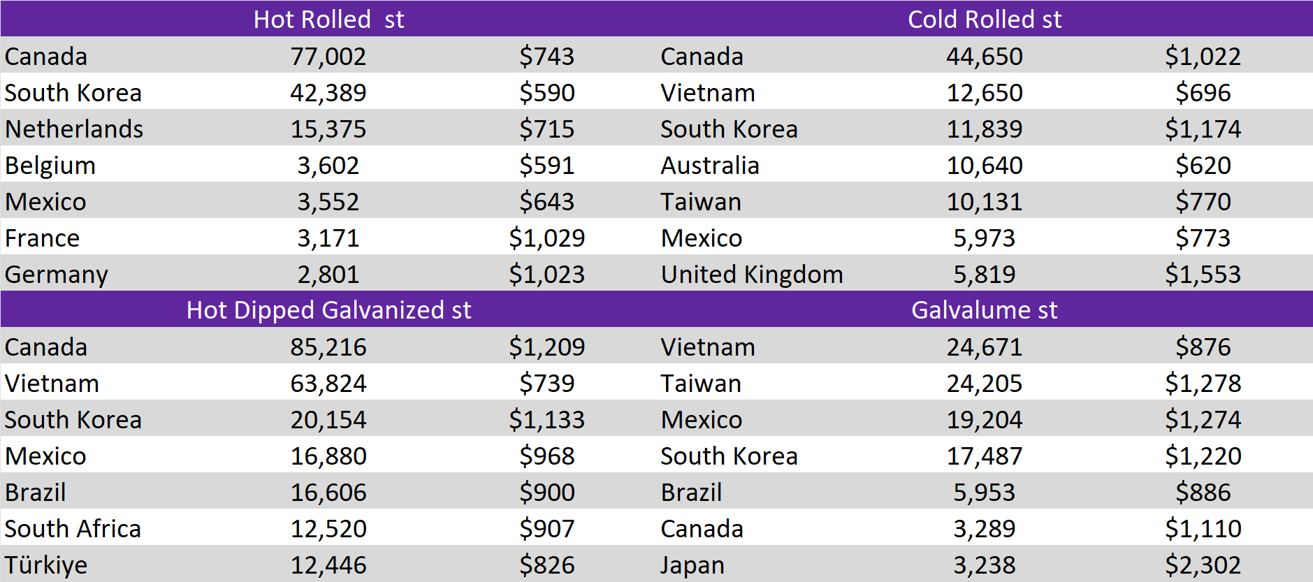Click the Japan country cell
This screenshot has height=582, width=1313.
tap(692, 565)
